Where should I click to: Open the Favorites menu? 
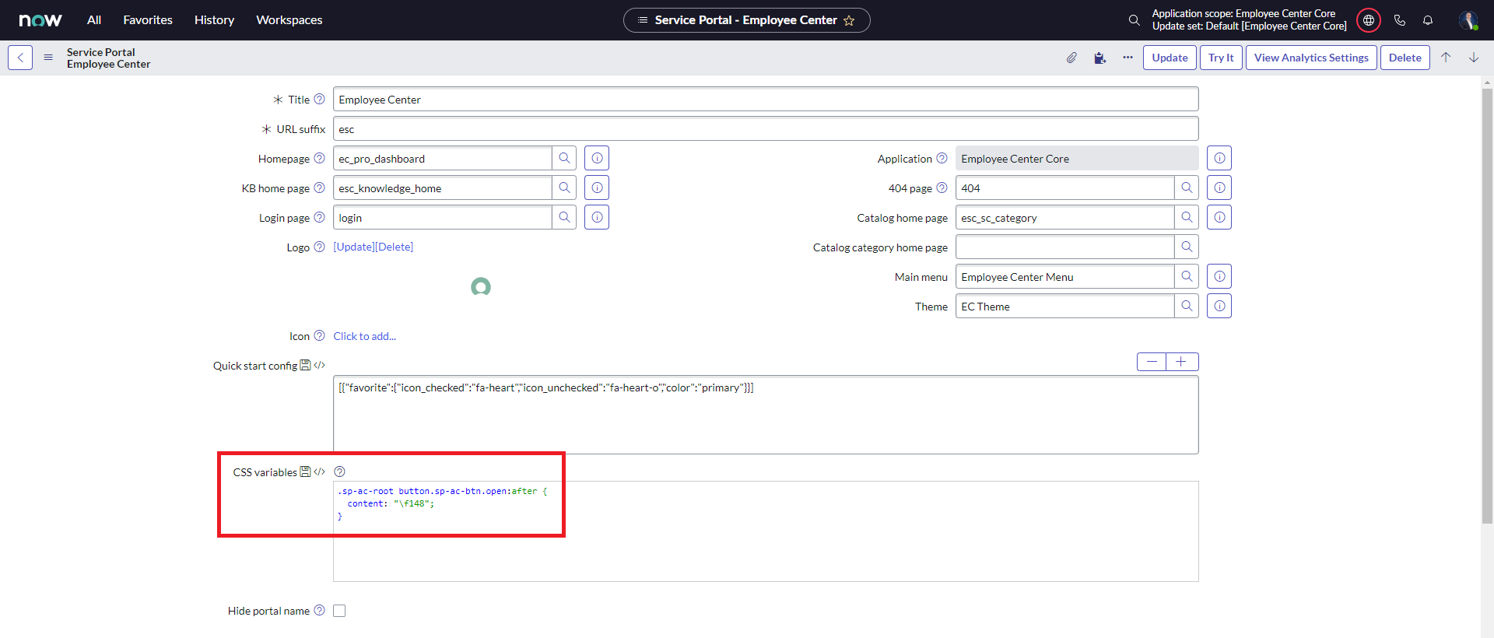tap(148, 20)
